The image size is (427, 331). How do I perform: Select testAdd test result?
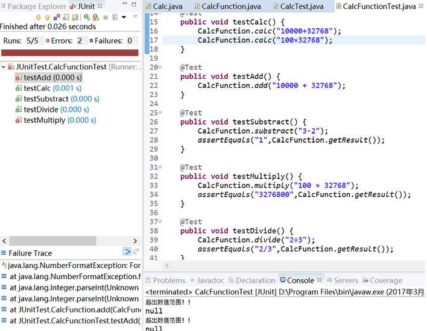[48, 78]
